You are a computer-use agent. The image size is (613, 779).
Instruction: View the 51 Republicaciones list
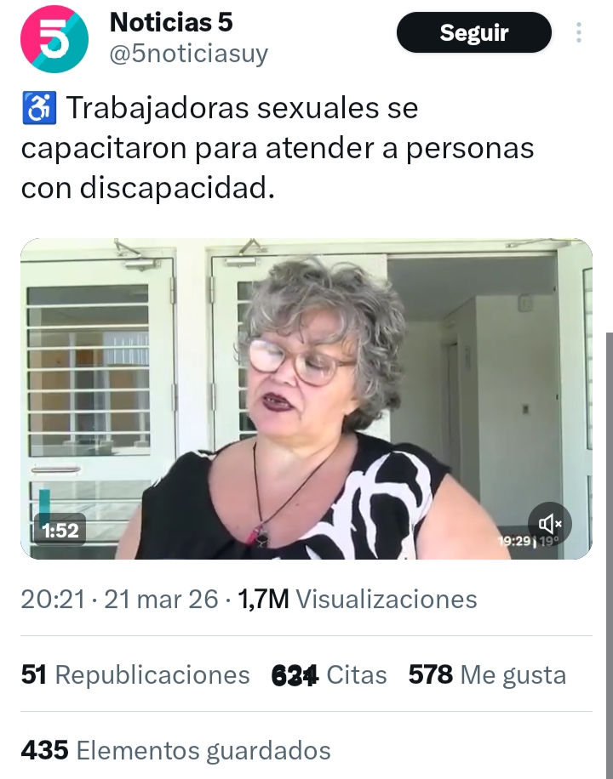[x=135, y=674]
